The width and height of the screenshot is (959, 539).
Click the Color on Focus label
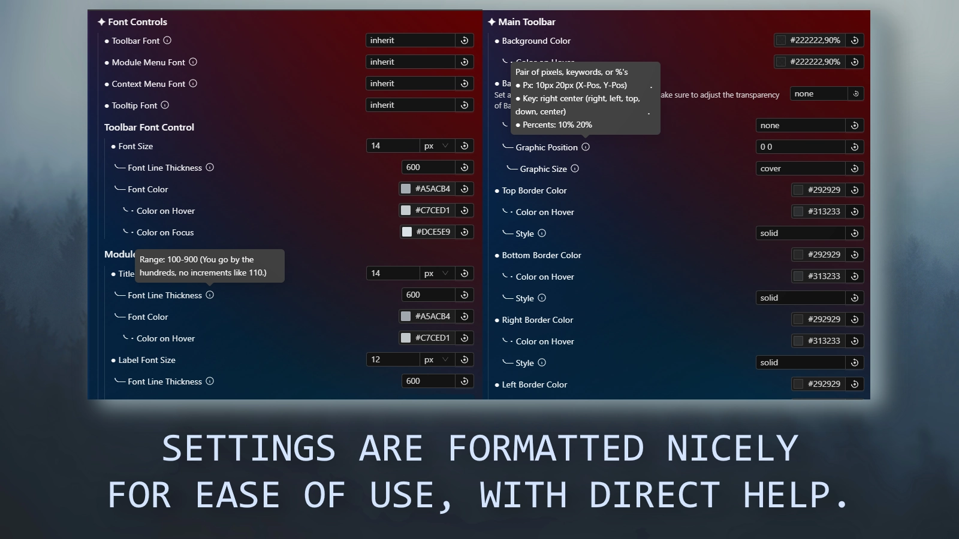[x=165, y=233]
